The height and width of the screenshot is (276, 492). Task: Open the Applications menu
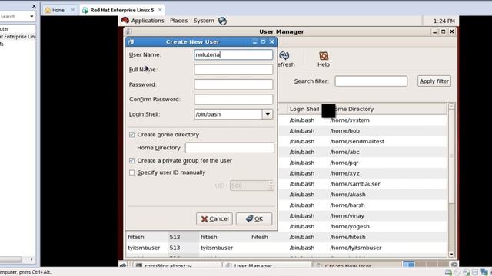click(x=148, y=21)
